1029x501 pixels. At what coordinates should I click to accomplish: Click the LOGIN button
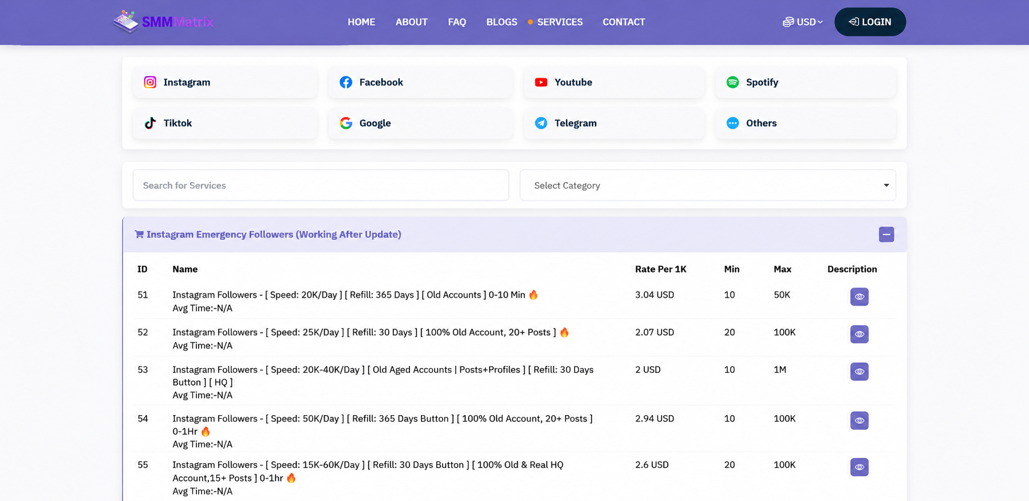coord(870,22)
